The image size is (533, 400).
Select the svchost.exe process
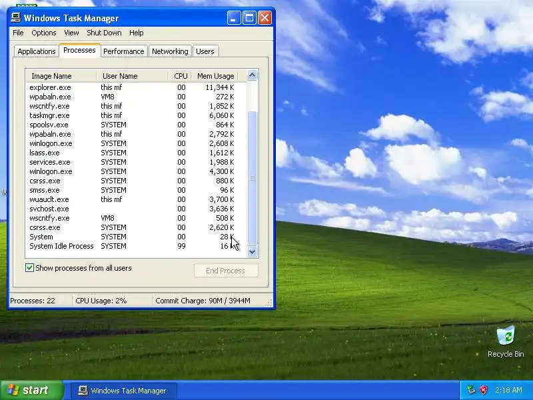[136, 209]
